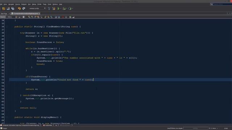Open the Run menu
232x130 pixels.
tap(29, 4)
